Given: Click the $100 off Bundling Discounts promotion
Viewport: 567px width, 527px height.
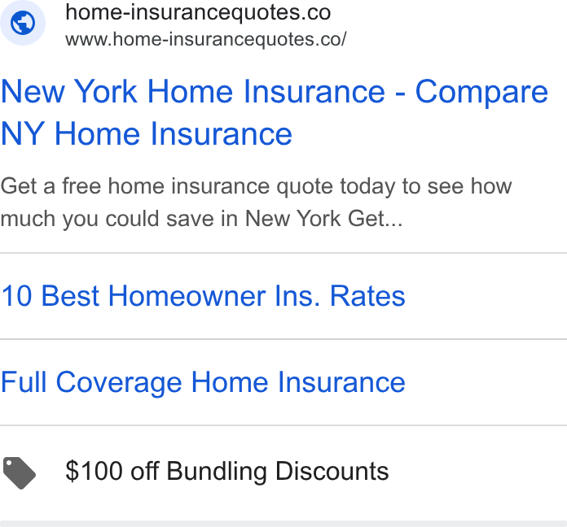Looking at the screenshot, I should [226, 472].
